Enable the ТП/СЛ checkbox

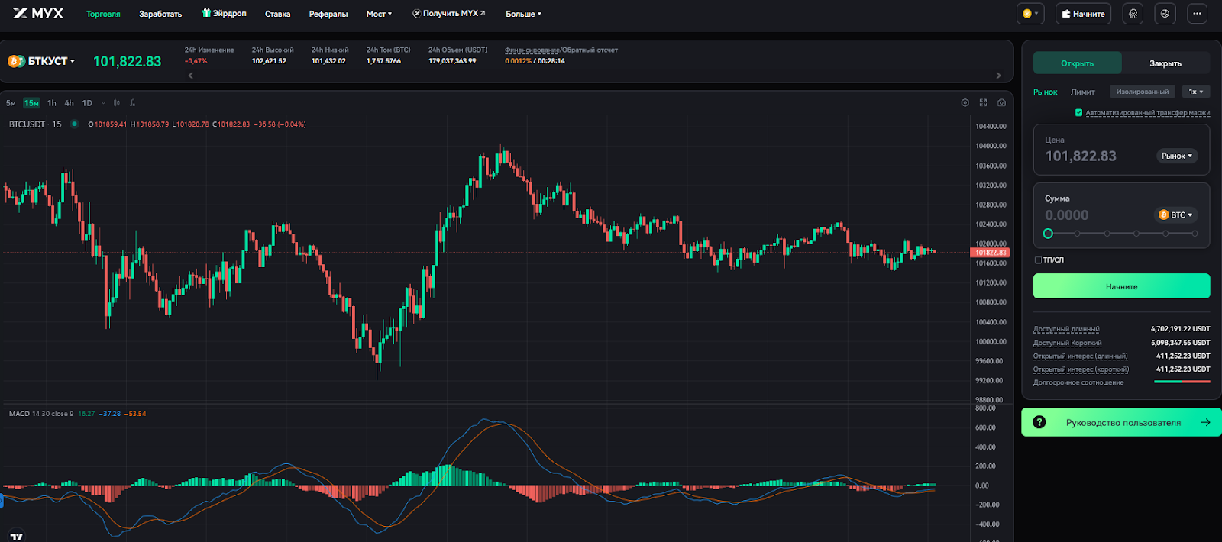click(1038, 260)
